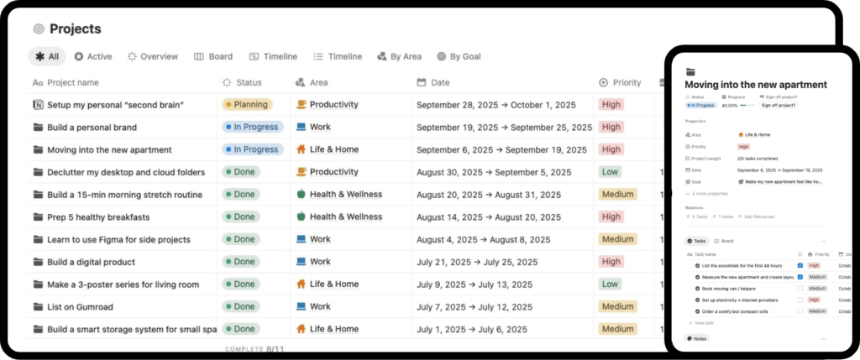This screenshot has height=360, width=860.
Task: Open High priority tag of second brain row
Action: (611, 105)
